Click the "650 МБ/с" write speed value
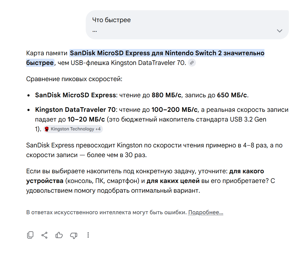Viewport: 308px width, 270px height. tap(232, 95)
